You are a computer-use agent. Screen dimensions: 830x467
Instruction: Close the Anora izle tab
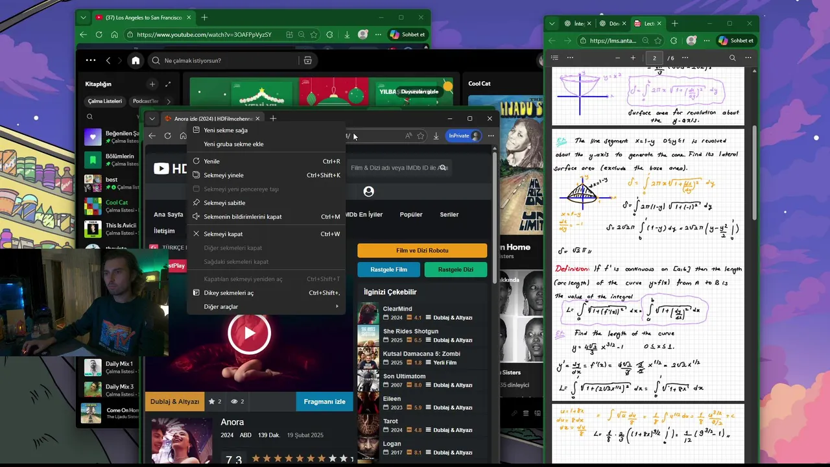point(257,119)
